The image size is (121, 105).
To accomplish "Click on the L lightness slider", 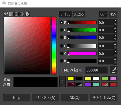I will (82, 46).
